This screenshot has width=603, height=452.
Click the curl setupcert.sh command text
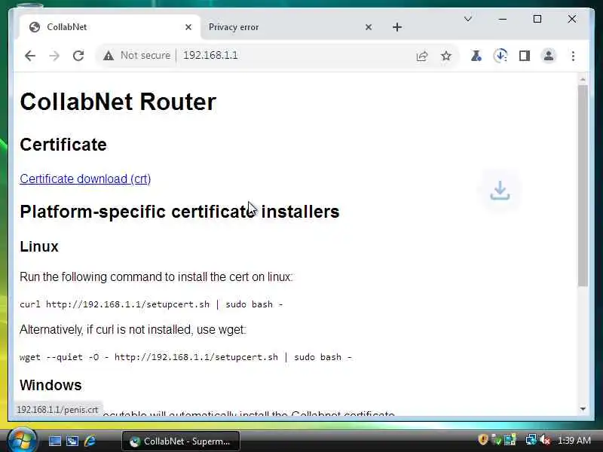pos(152,304)
